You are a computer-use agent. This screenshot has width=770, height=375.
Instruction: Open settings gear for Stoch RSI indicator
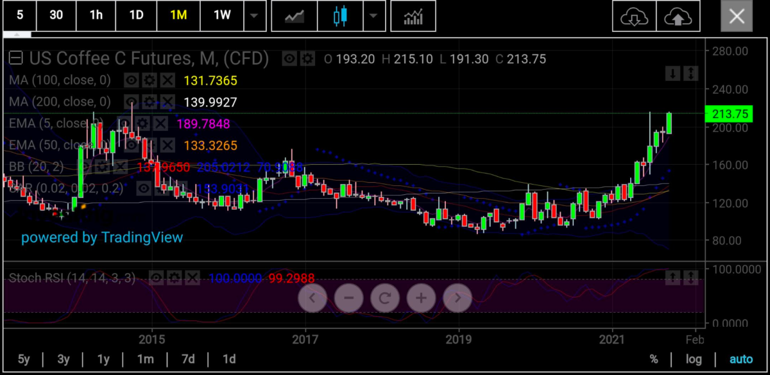point(175,278)
